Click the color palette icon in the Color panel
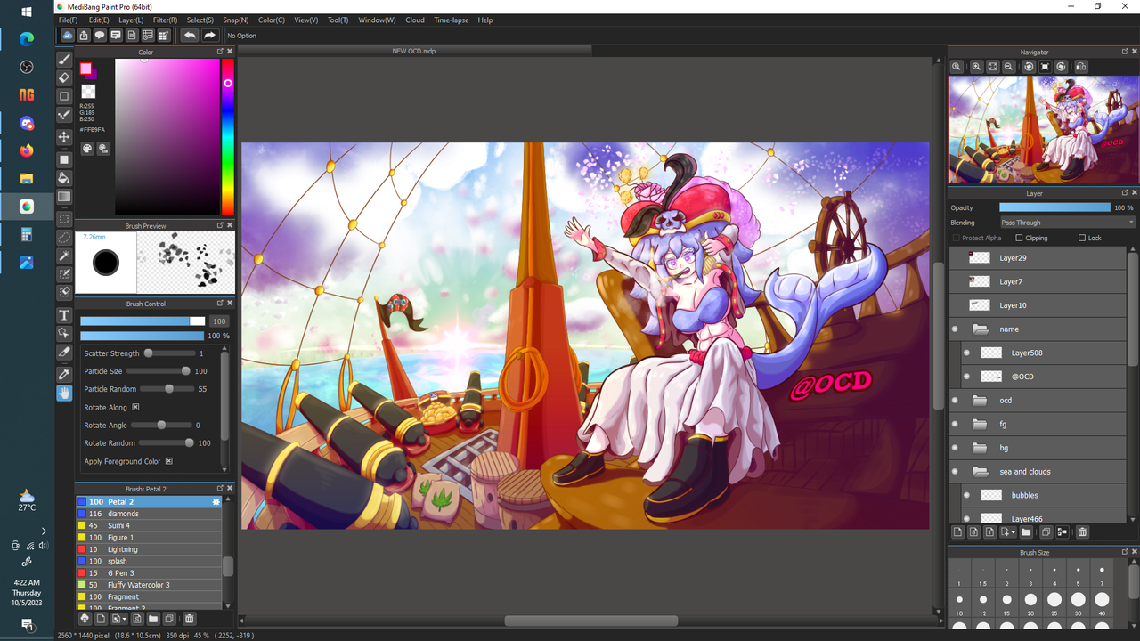1140x641 pixels. point(87,149)
